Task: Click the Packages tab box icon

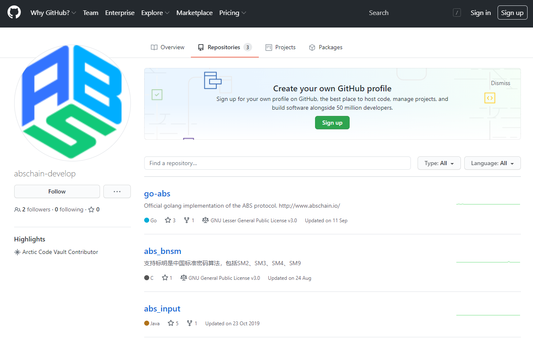Action: coord(312,48)
